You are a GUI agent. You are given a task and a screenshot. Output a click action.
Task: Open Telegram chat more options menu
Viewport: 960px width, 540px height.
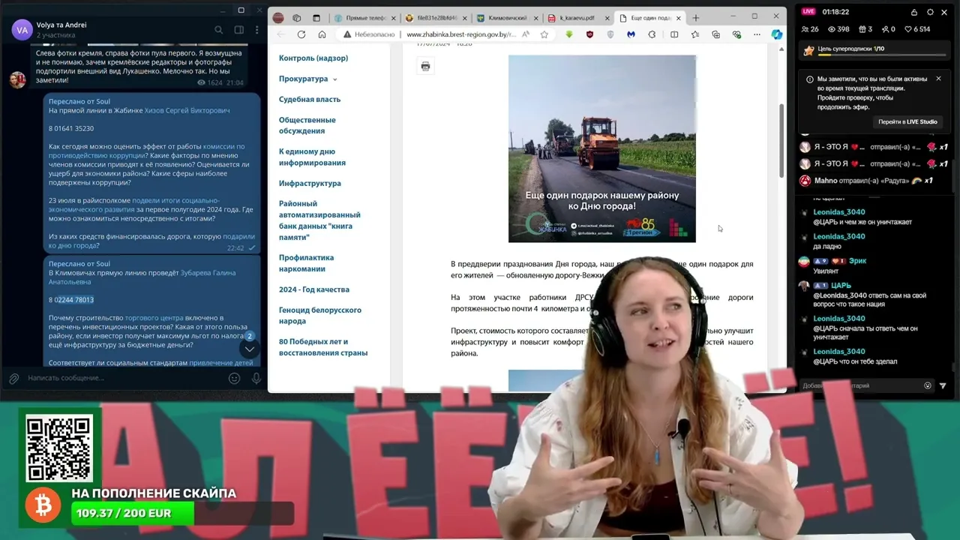256,30
